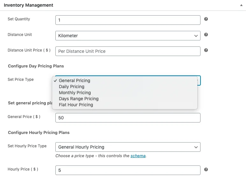Focus the Distance Unit Price field
Screen dimensions: 246x182
128,51
